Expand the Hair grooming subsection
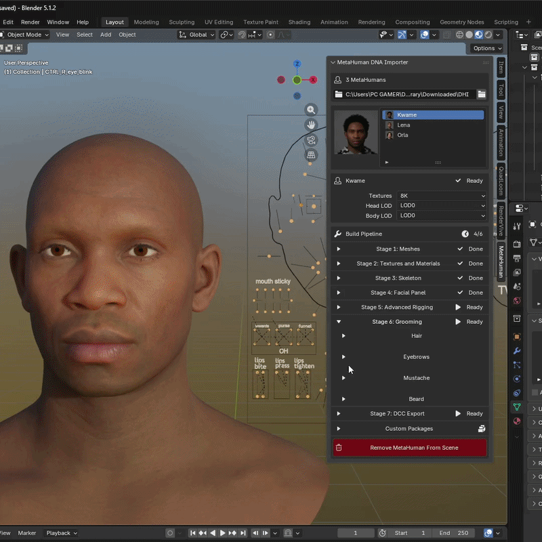The height and width of the screenshot is (542, 542). click(x=343, y=335)
